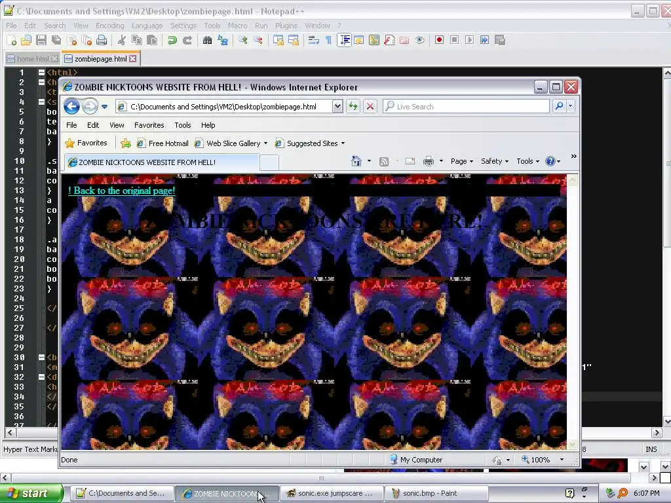The width and height of the screenshot is (671, 503).
Task: Open the Favorites menu in IE menu bar
Action: 149,125
